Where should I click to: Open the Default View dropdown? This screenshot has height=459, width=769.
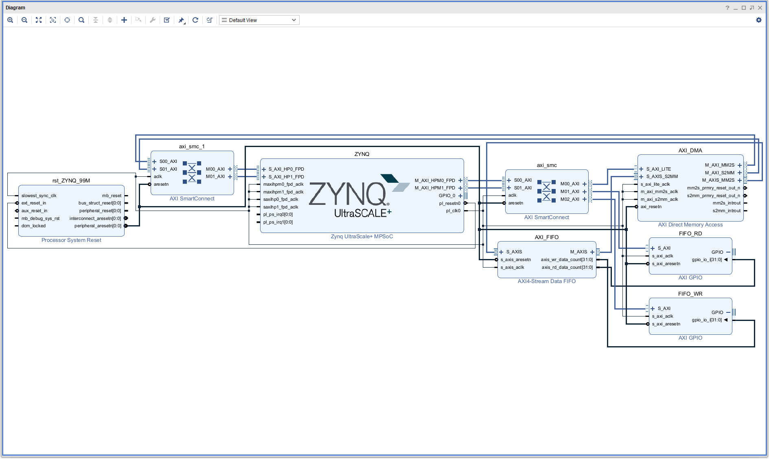[x=259, y=20]
